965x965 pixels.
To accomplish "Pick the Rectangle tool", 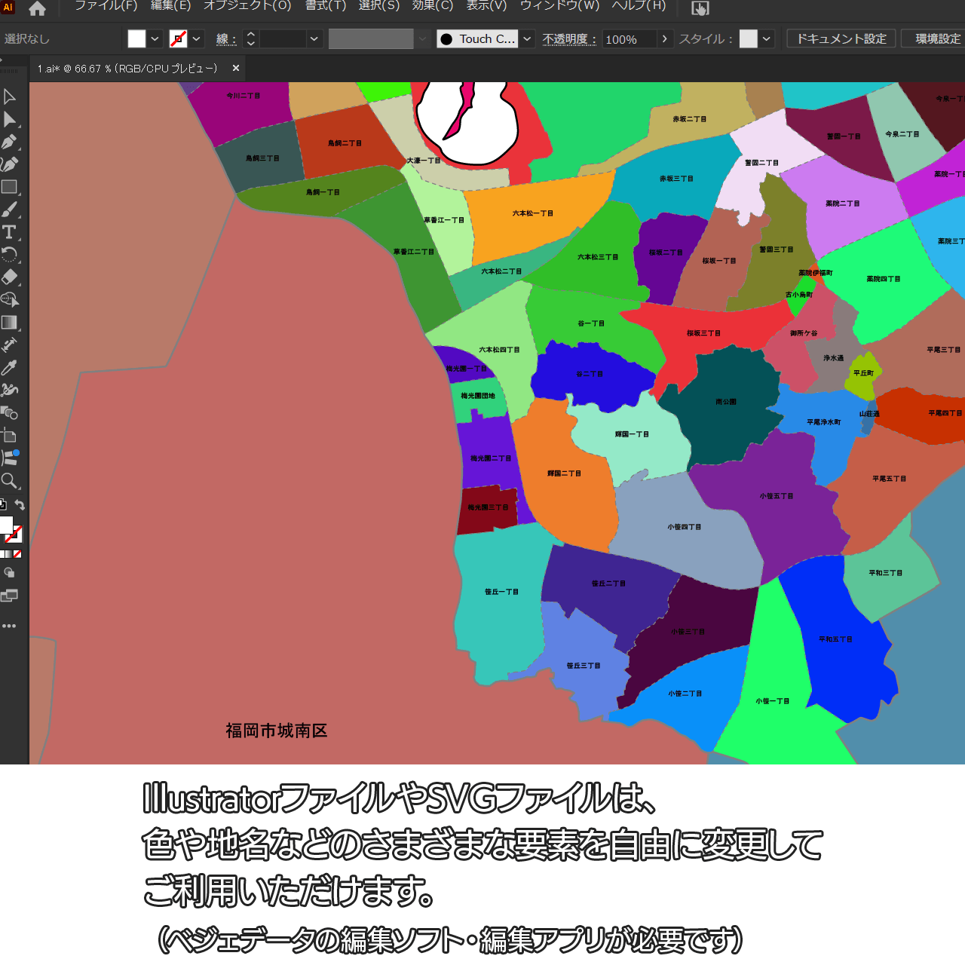I will 10,187.
